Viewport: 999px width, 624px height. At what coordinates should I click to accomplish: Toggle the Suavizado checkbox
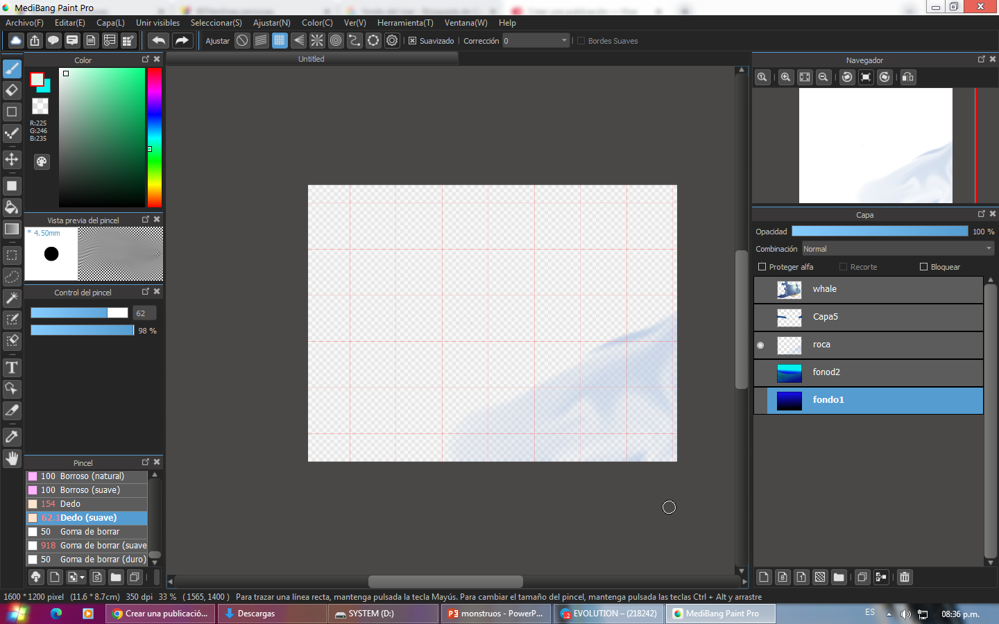coord(412,41)
